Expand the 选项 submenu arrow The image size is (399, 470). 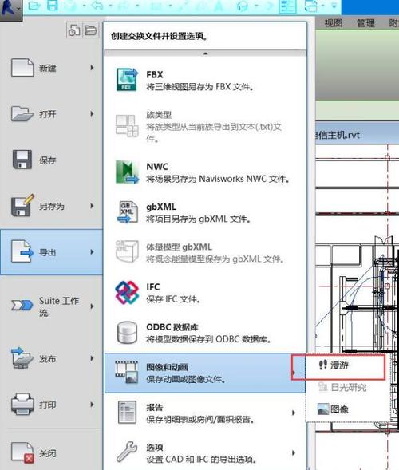(294, 453)
